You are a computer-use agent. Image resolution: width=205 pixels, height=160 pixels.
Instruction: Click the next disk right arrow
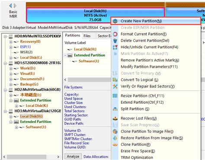coord(15,6)
